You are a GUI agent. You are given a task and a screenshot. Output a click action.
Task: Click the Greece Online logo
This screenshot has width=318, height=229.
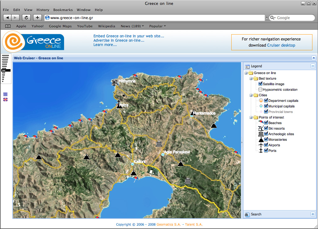click(33, 42)
